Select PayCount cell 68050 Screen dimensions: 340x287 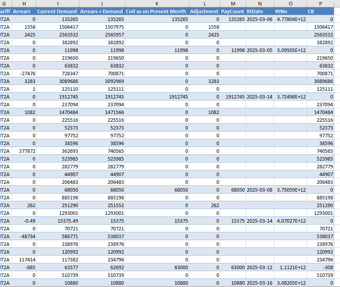233,190
